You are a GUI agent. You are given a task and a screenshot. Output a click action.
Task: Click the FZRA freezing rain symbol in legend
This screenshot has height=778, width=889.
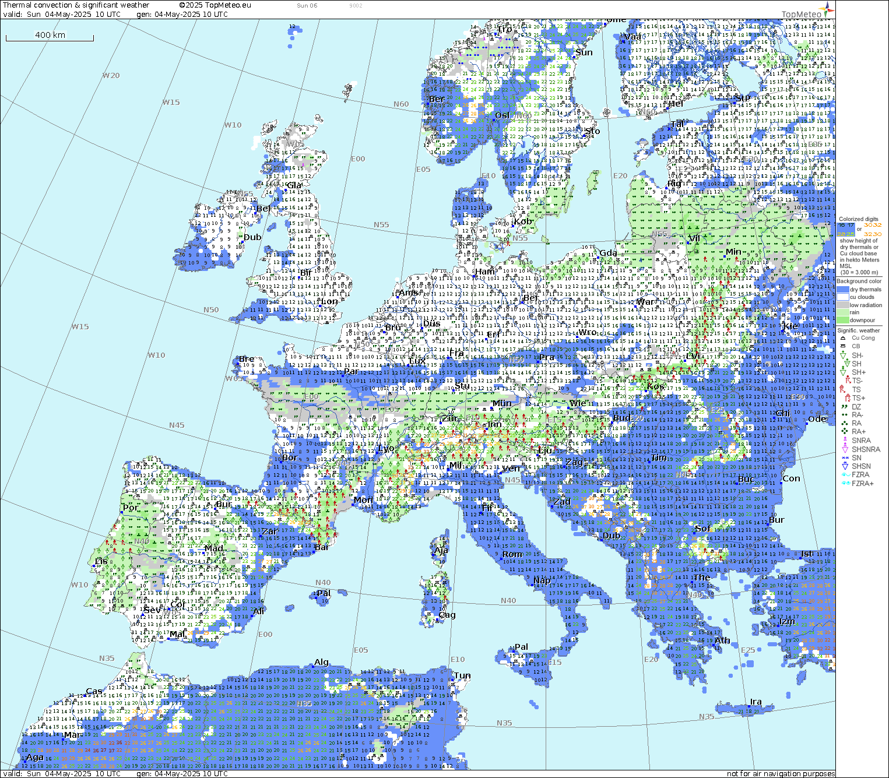(845, 475)
